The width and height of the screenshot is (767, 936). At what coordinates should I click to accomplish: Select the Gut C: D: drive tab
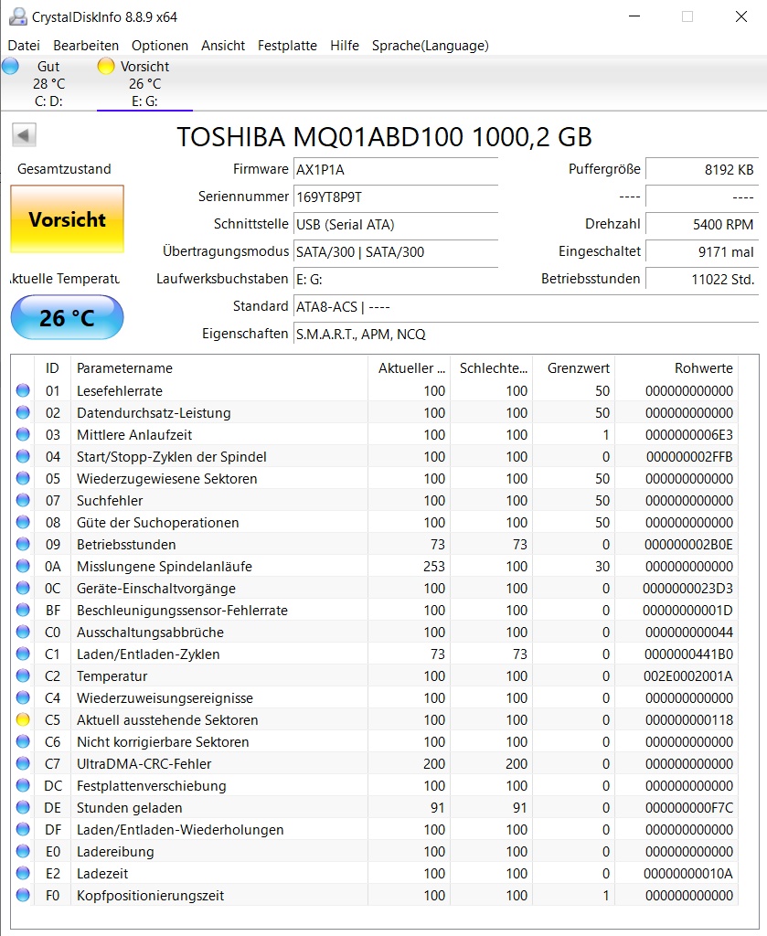coord(48,83)
